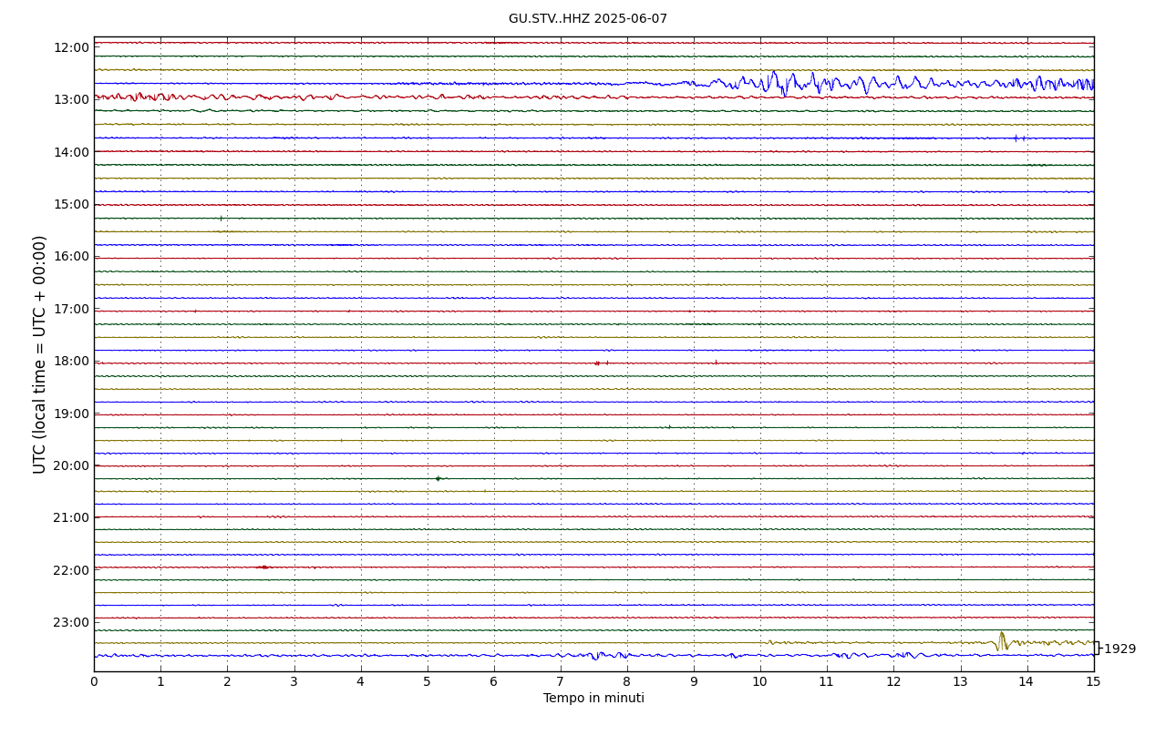Select the x-axis tick label 7

pos(560,682)
